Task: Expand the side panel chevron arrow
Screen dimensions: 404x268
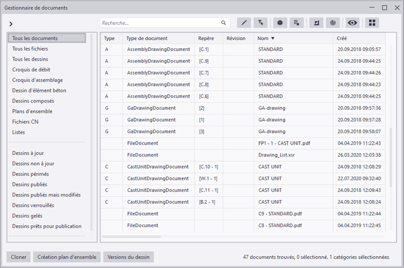Action: [x=11, y=24]
